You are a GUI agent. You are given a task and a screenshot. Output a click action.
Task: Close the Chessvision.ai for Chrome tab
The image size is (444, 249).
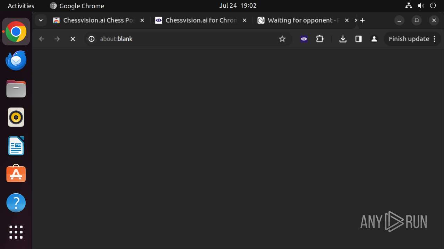point(244,20)
